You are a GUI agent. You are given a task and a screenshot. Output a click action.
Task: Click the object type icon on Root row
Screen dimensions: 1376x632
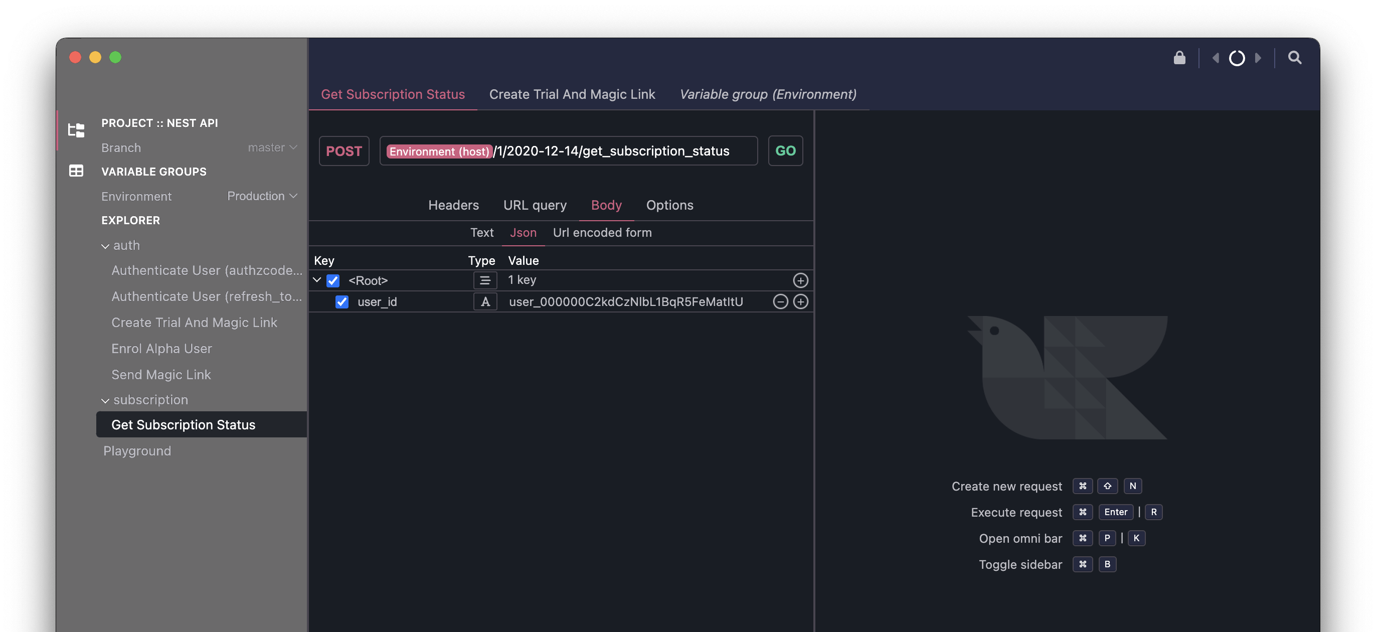coord(485,280)
